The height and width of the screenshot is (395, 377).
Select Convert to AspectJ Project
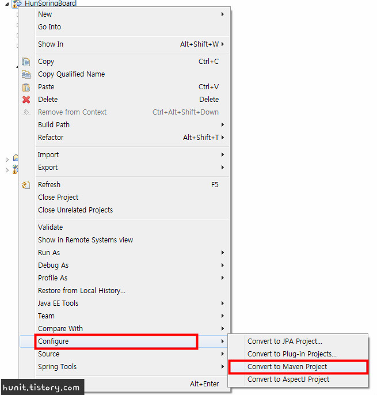(x=298, y=379)
